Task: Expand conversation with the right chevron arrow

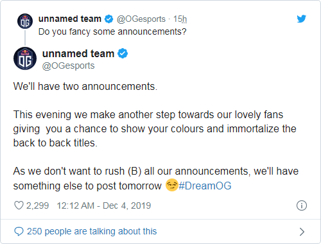Action: (302, 232)
